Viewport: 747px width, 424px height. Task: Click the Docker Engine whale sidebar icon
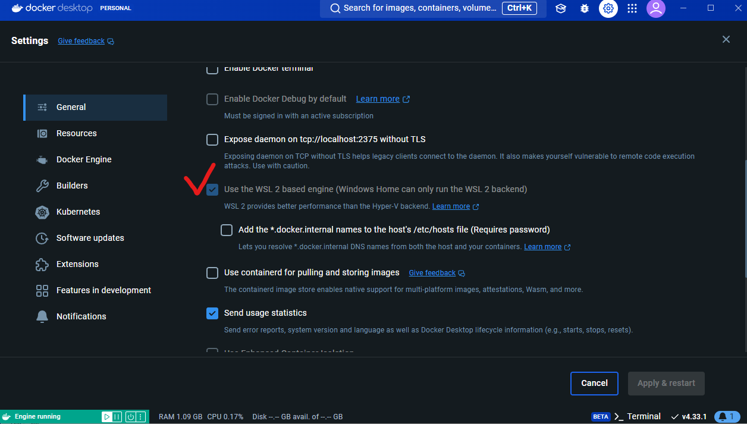tap(42, 159)
